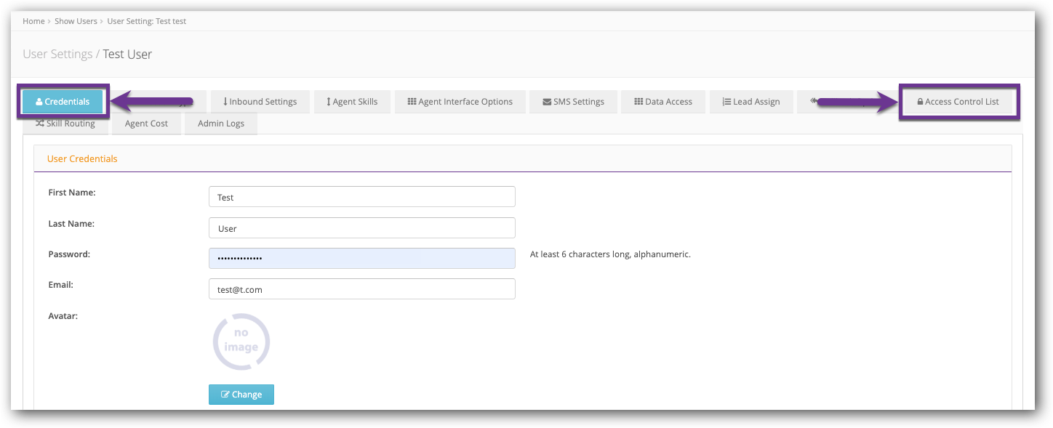The width and height of the screenshot is (1053, 428).
Task: Click the Avatar label
Action: 63,316
